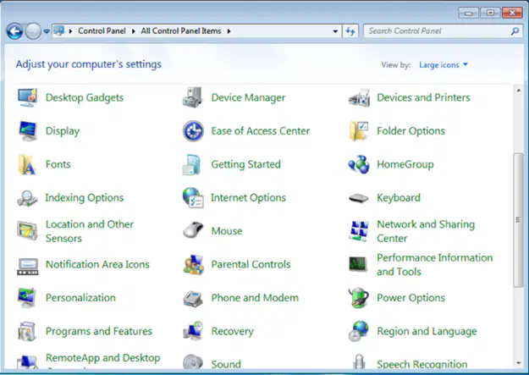Screen dimensions: 529x375
Task: Expand the arrow after All Control Panel Items
Action: coord(229,31)
